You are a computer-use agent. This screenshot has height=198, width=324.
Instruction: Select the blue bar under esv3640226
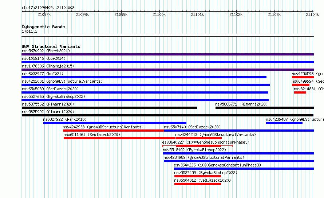[244, 169]
